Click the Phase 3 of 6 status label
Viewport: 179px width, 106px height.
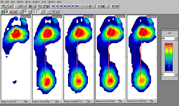pos(73,101)
